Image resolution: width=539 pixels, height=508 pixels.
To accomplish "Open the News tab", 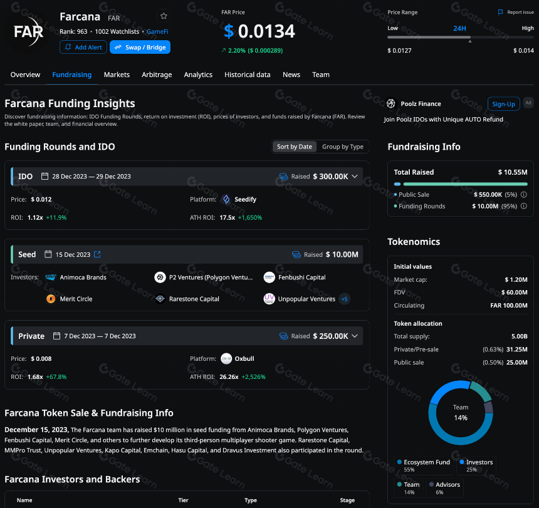I will coord(291,75).
